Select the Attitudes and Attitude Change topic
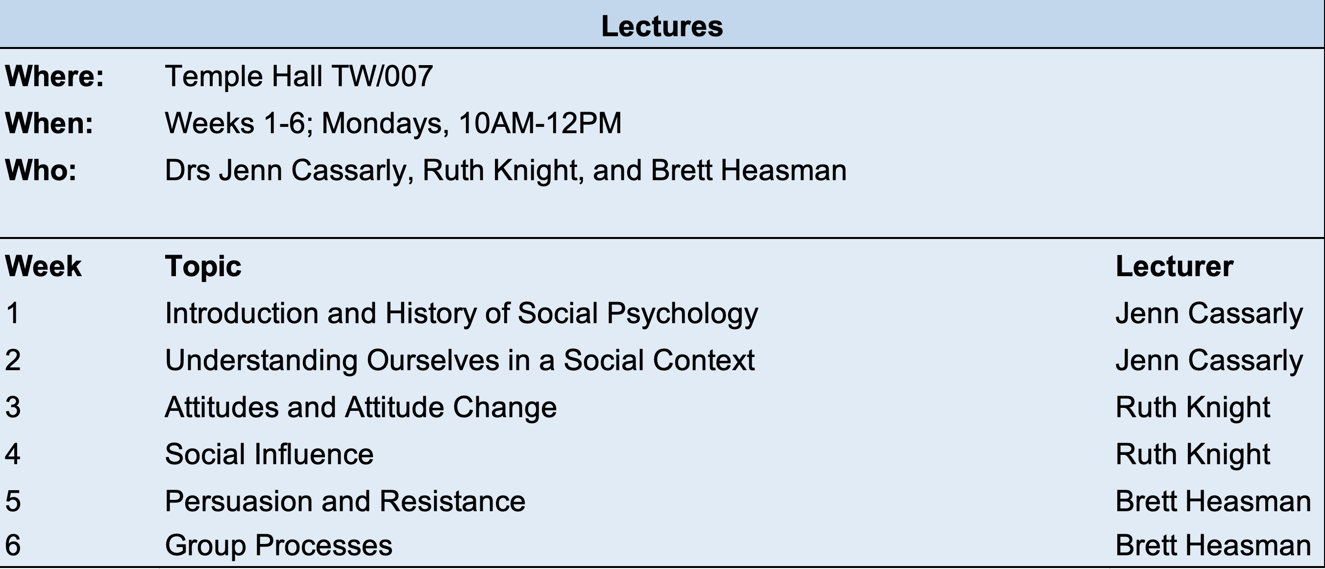This screenshot has height=569, width=1325. 361,407
